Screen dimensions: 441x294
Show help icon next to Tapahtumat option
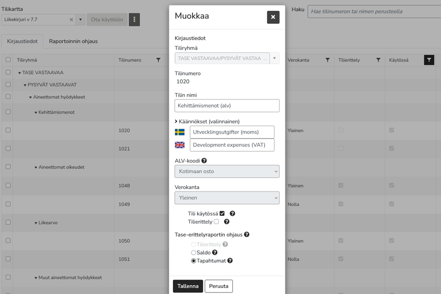(x=230, y=260)
